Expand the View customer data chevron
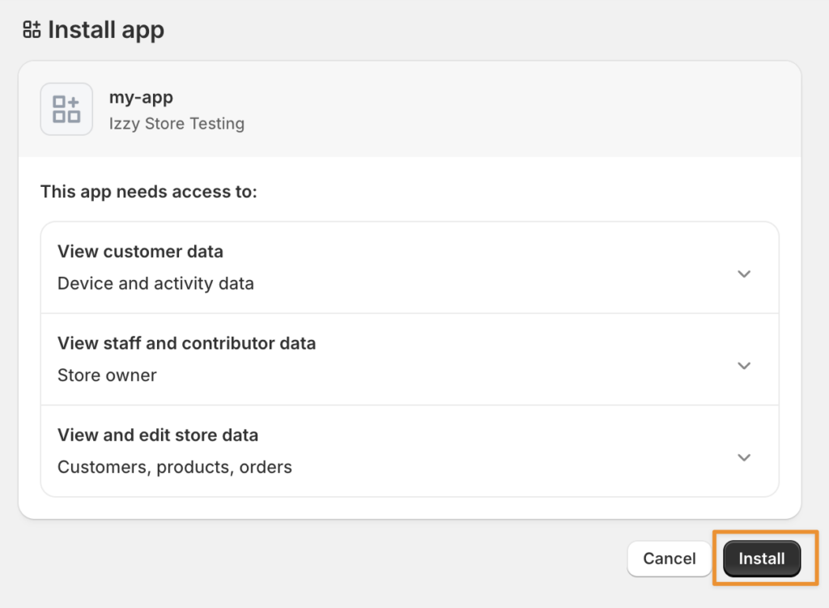 point(744,274)
